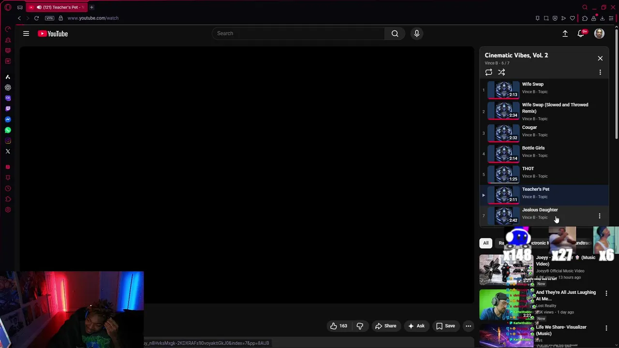Open Easy Setup sliders icon
This screenshot has height=348, width=619.
[611, 18]
